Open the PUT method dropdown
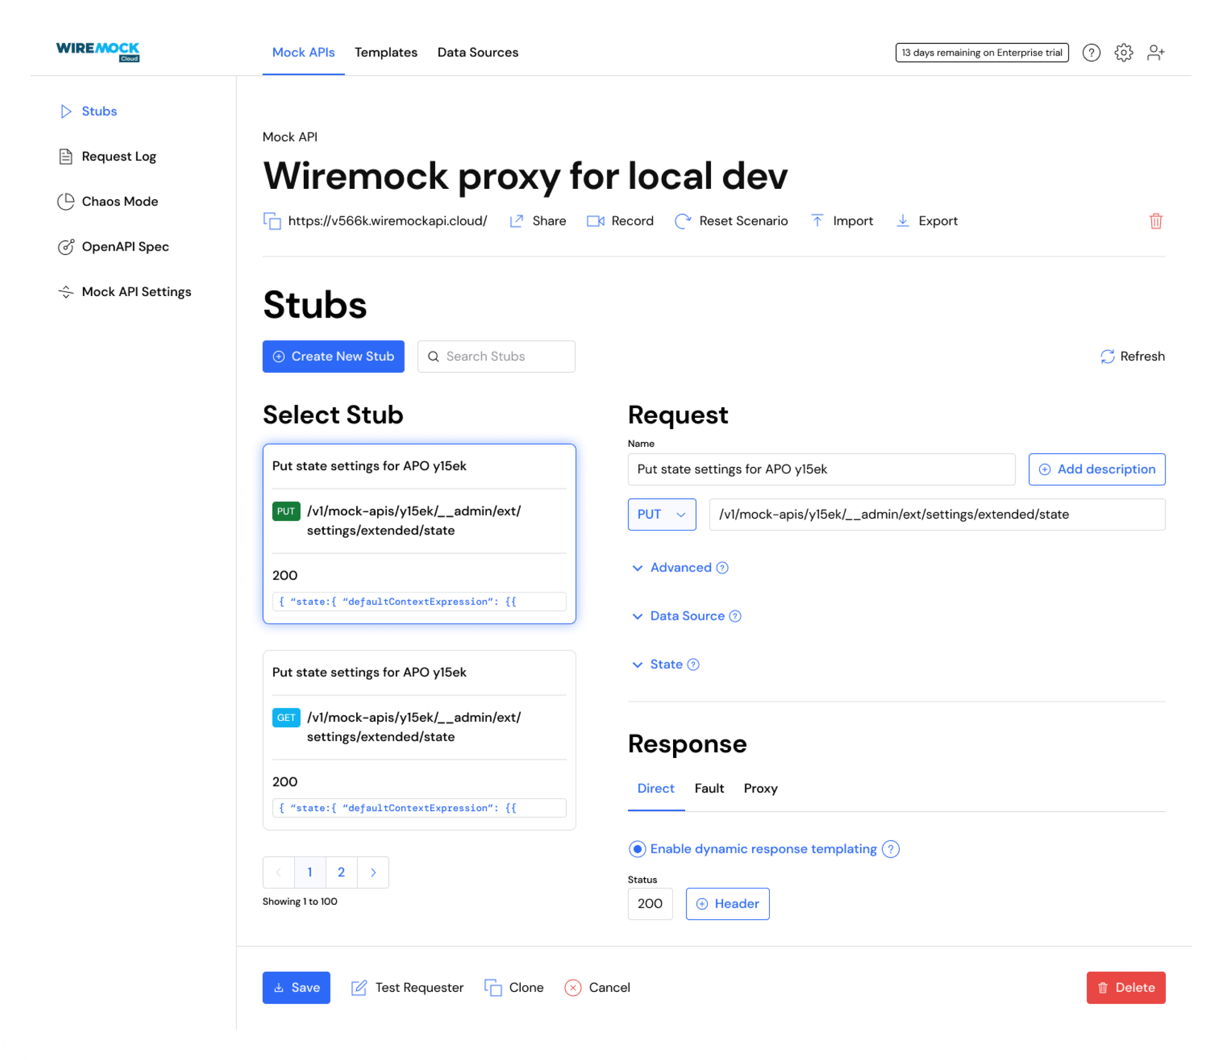Viewport: 1222px width, 1060px height. (x=662, y=514)
